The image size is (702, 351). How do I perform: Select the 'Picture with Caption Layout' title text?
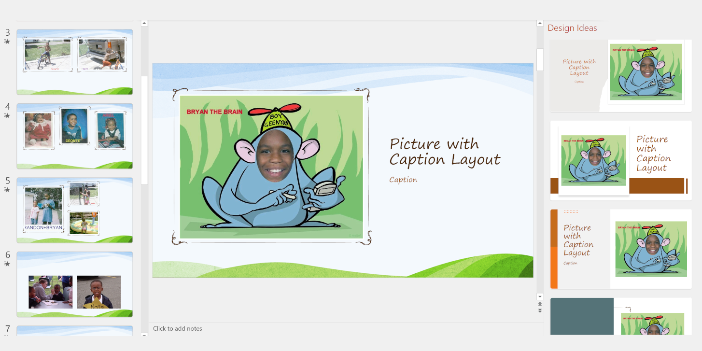pyautogui.click(x=445, y=151)
